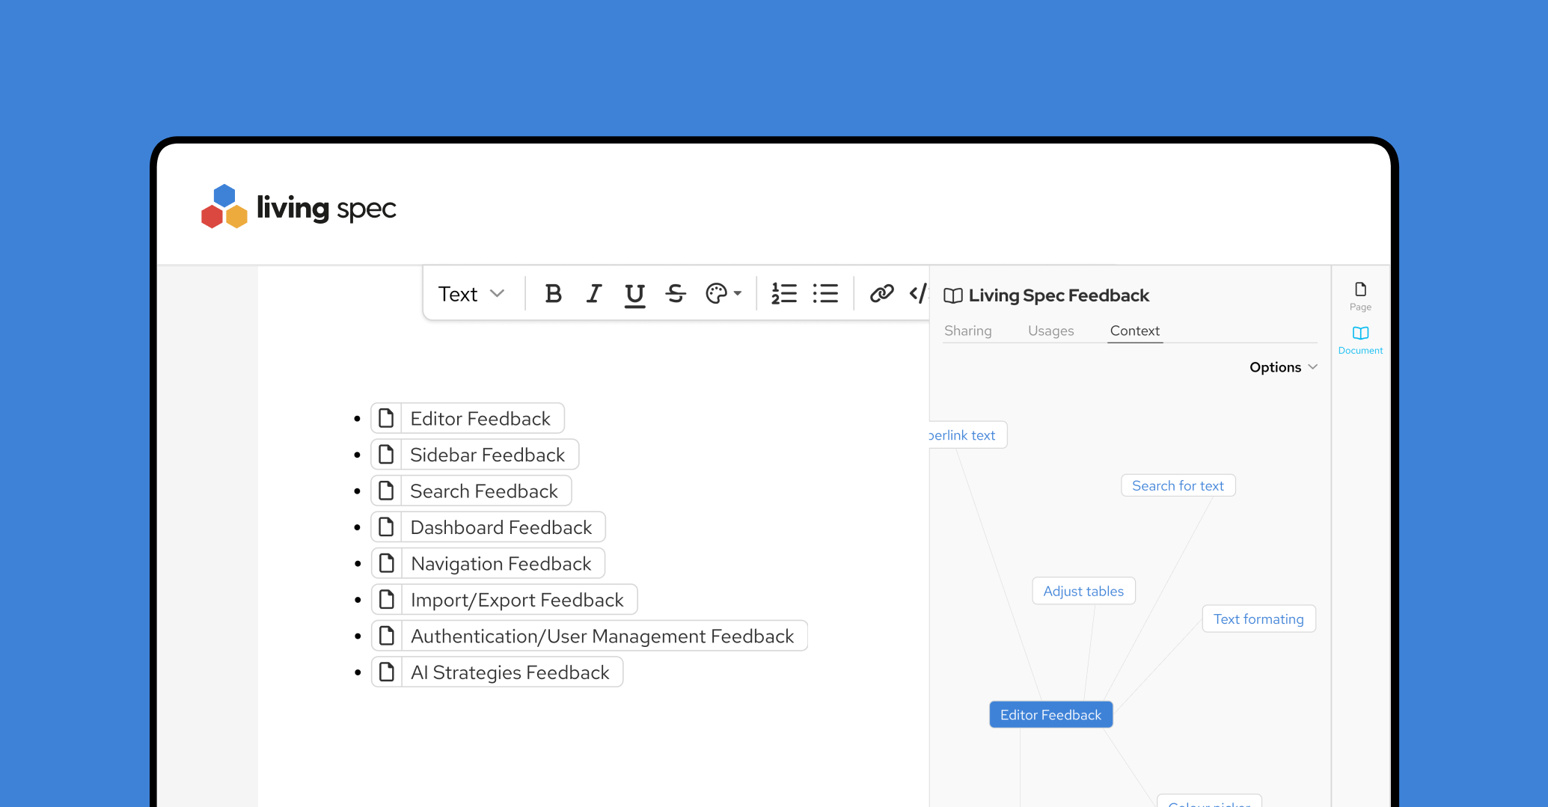
Task: Select the Context tab
Action: 1134,331
